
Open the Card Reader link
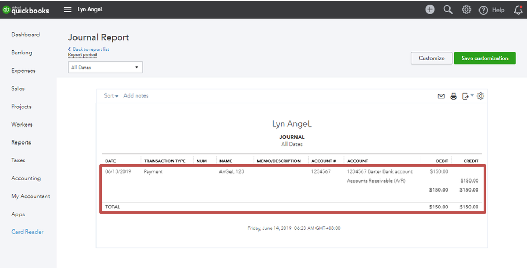click(x=27, y=232)
